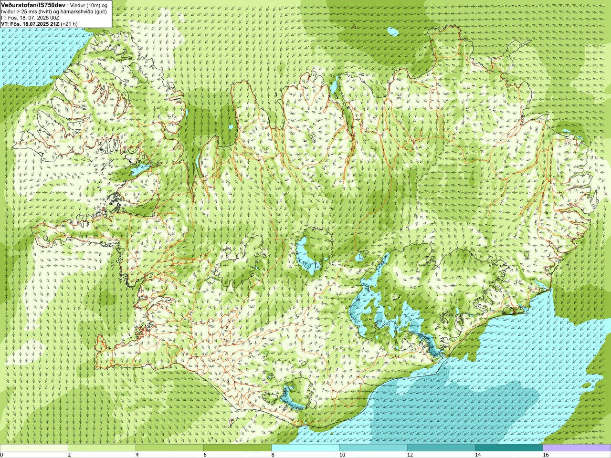This screenshot has height=458, width=611.
Task: Click the light green 2–4 m/s legend swatch
Action: (102, 448)
